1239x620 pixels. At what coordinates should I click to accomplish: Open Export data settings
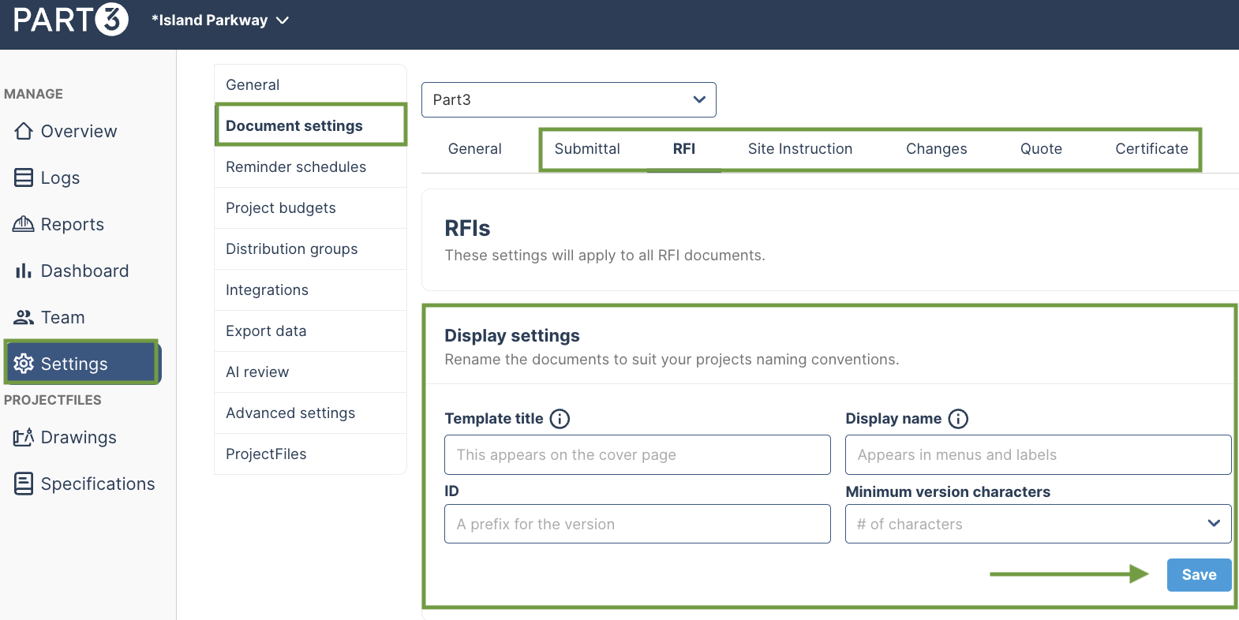tap(310, 331)
